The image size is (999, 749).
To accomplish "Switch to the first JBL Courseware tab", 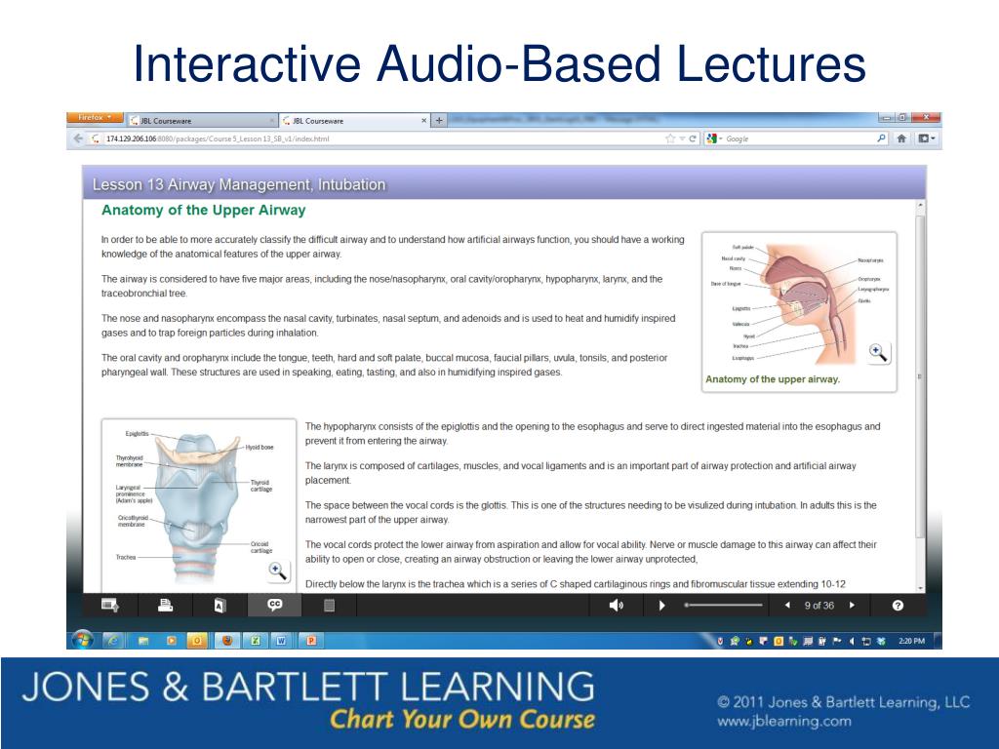I will (200, 121).
